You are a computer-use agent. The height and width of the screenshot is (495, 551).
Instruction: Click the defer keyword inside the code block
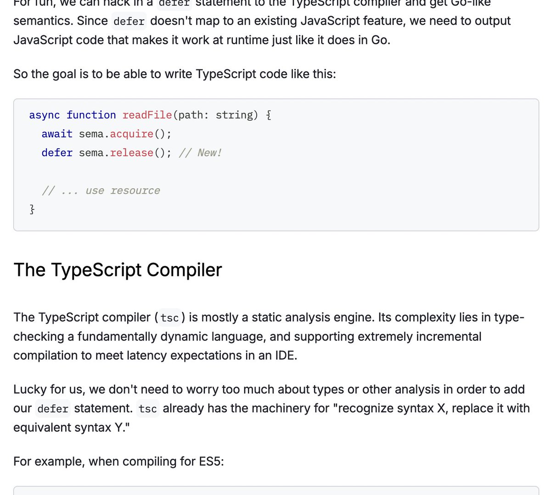(57, 152)
